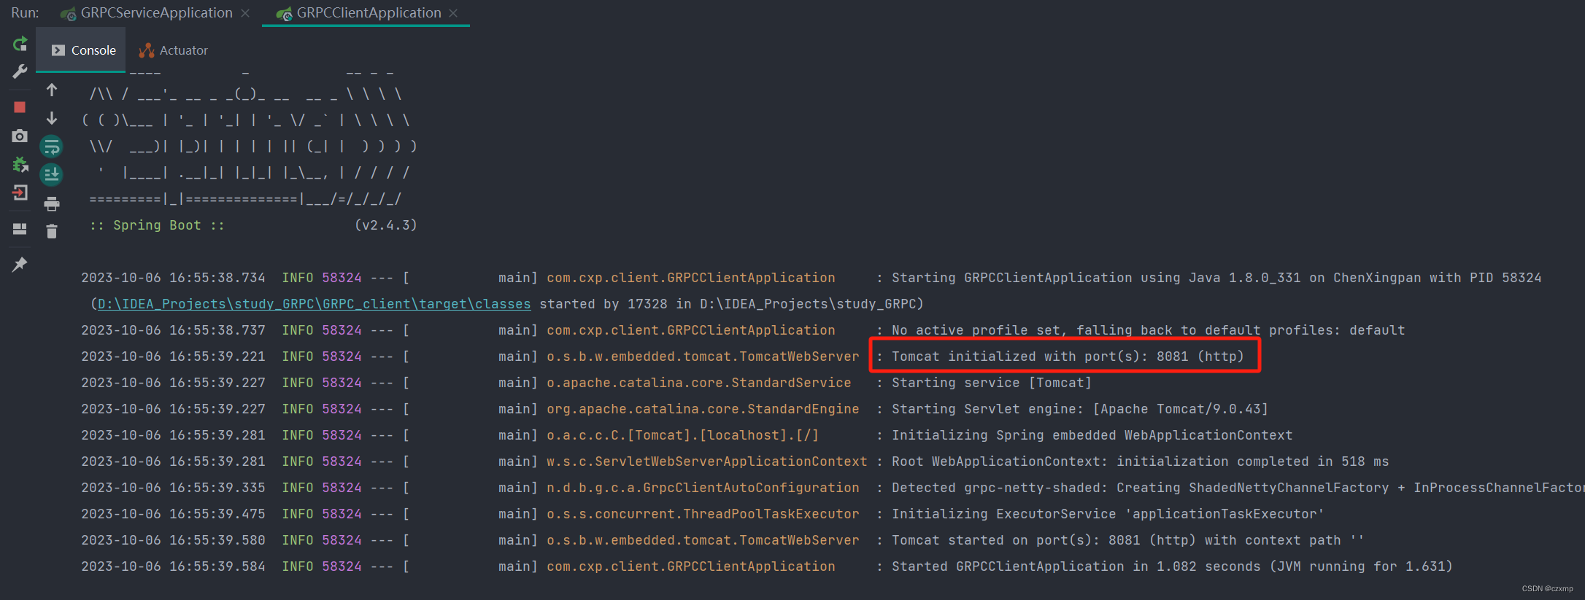Click 'o.a.c.c.C.[Tomcat].[localhost].[/]' logger name
1585x600 pixels.
[x=683, y=435]
